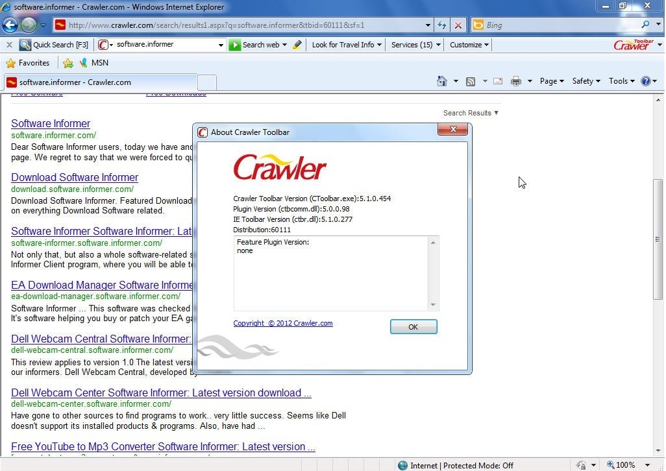Click the software.informer.com/ green URL text
Viewport: 666px width, 471px height.
tap(53, 136)
